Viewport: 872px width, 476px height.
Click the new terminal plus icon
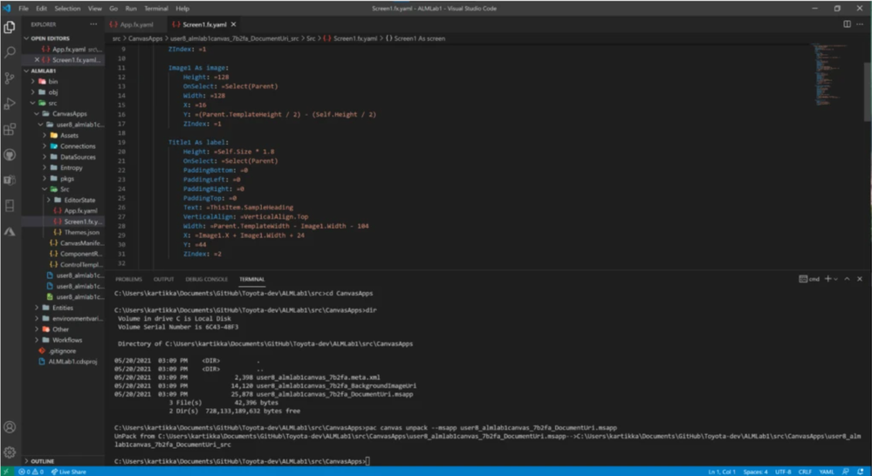click(x=827, y=279)
